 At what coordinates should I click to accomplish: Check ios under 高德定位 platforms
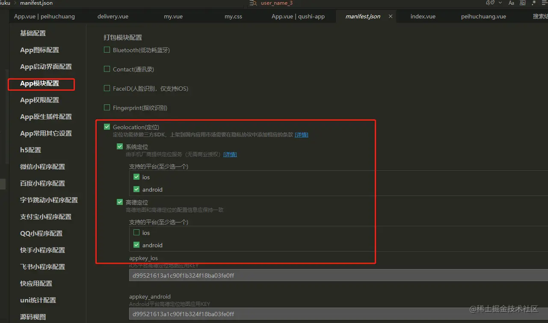136,232
